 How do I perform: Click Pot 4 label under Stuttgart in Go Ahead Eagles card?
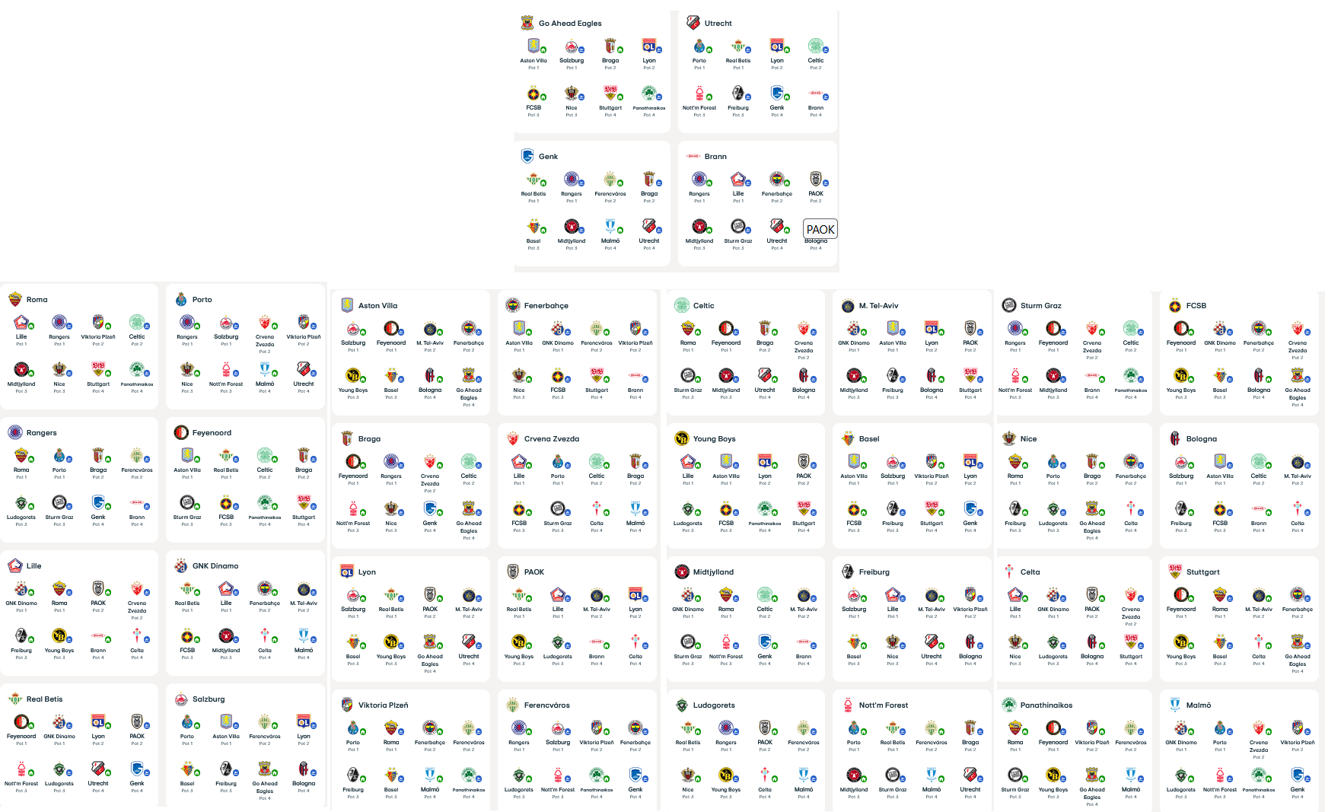(610, 115)
